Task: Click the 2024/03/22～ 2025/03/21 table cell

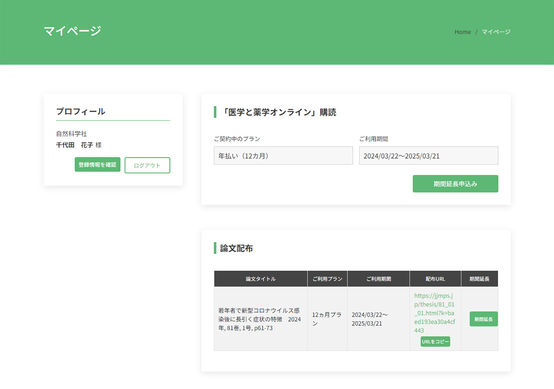Action: 379,319
